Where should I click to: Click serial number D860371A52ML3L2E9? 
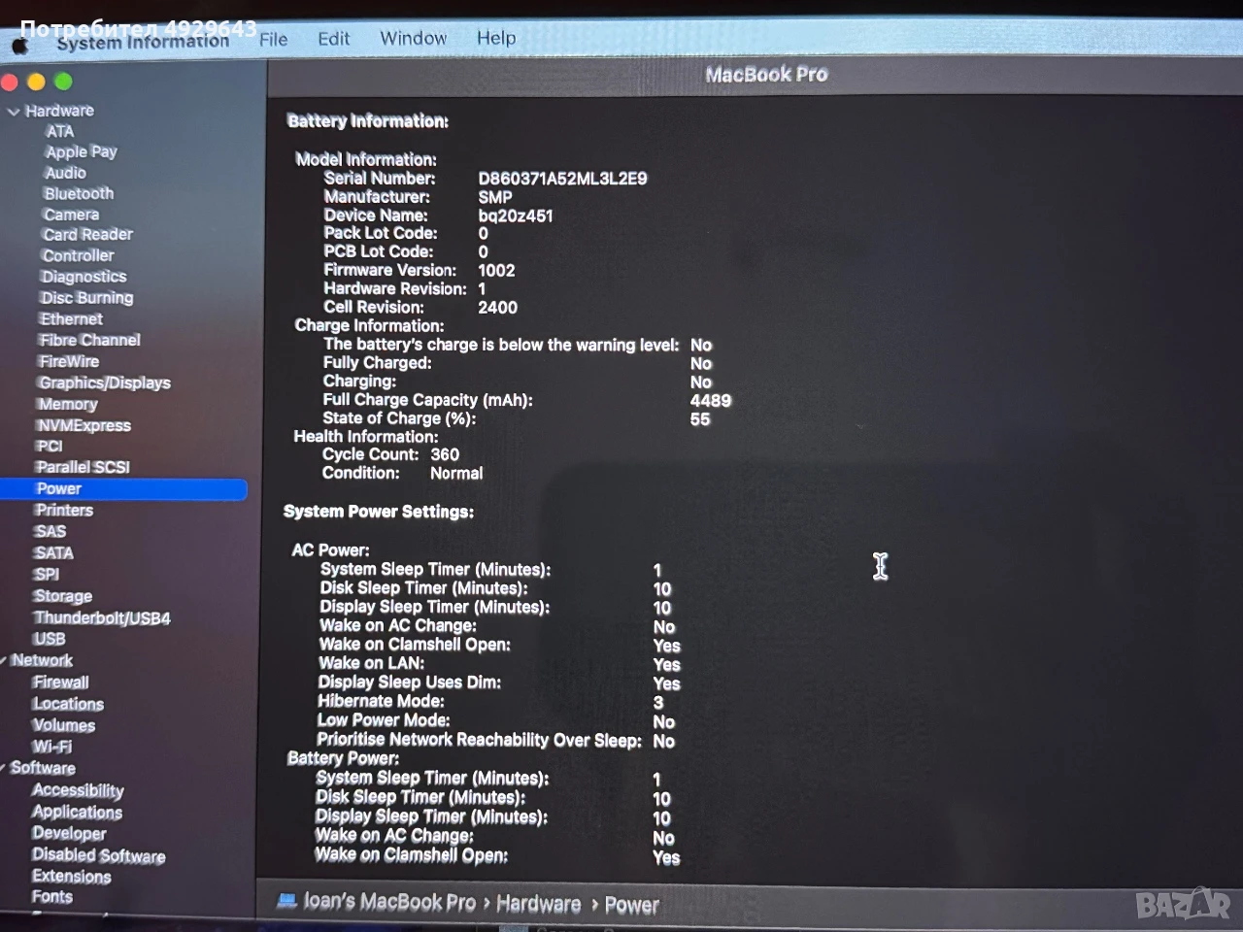(x=562, y=179)
